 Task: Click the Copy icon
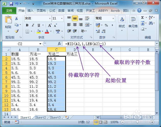pyautogui.click(x=16, y=25)
